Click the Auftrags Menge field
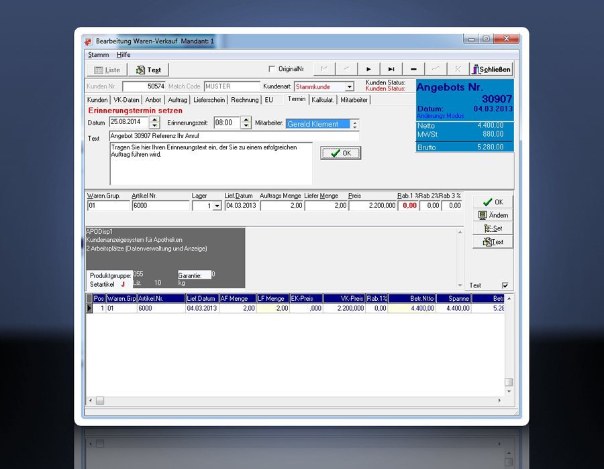This screenshot has height=469, width=604. (282, 206)
